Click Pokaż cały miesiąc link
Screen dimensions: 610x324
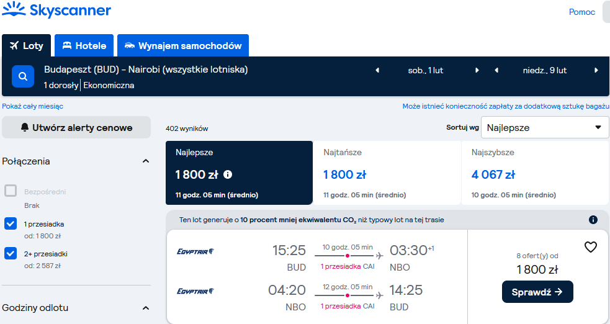coord(33,106)
